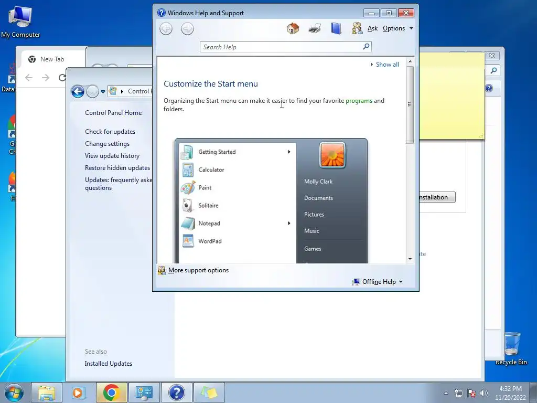The image size is (537, 403).
Task: Follow the green programs glossary link
Action: pos(359,101)
